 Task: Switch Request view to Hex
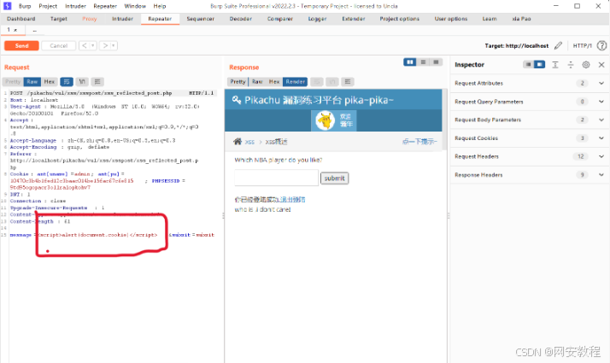pyautogui.click(x=50, y=82)
